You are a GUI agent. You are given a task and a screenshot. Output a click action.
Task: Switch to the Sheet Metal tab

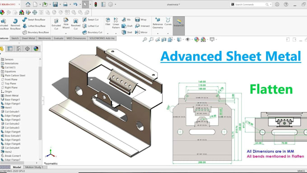(x=28, y=38)
